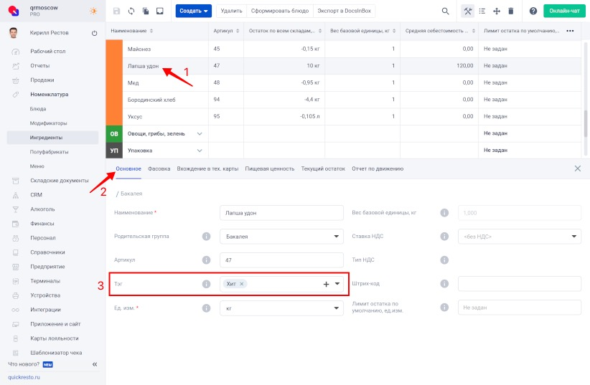590x385 pixels.
Task: Open the Текущий остаток tab
Action: coord(323,168)
